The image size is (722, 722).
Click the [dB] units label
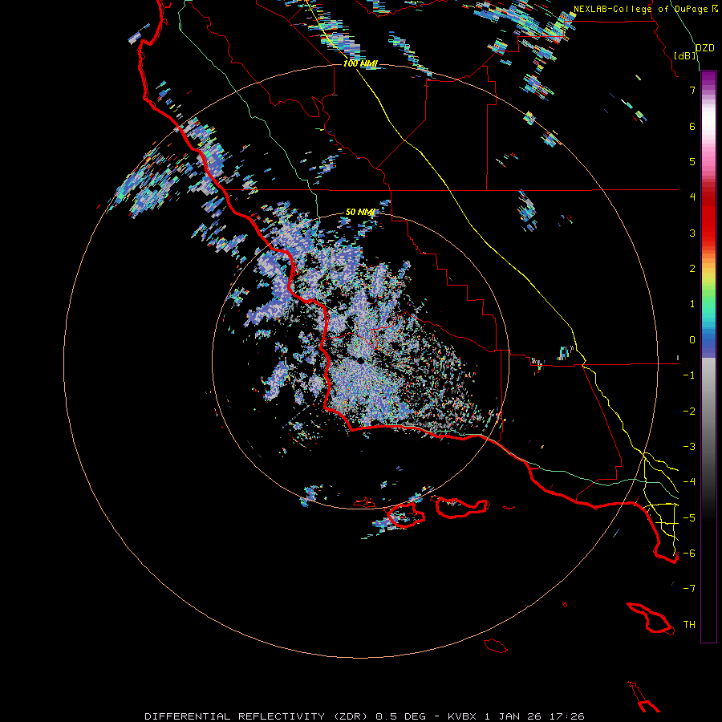(685, 55)
